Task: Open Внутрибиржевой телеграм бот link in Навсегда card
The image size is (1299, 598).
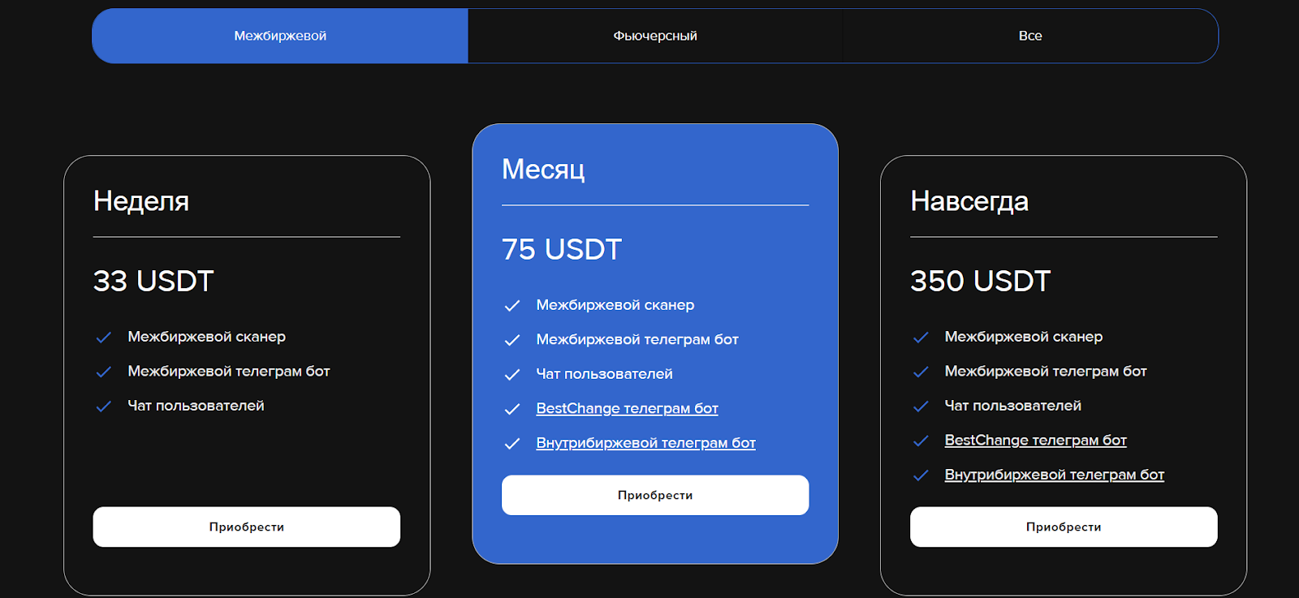Action: coord(1054,475)
